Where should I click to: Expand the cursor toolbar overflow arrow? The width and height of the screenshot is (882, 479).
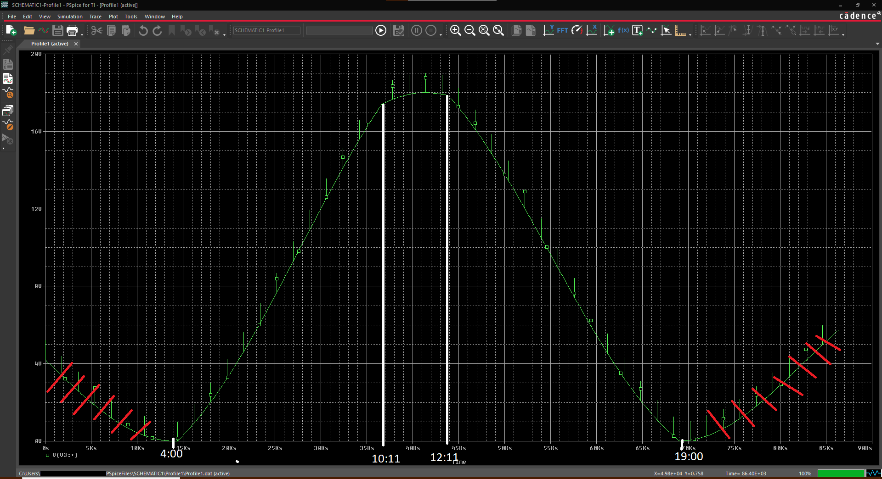[x=843, y=34]
